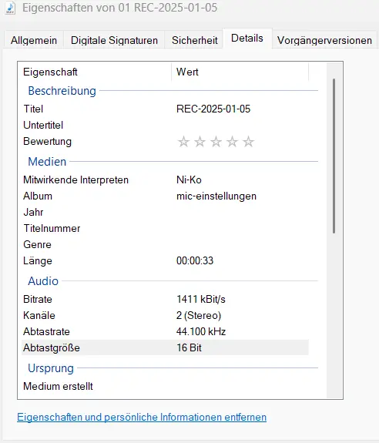Select the Bewertung property label
This screenshot has height=443, width=379.
coord(47,141)
